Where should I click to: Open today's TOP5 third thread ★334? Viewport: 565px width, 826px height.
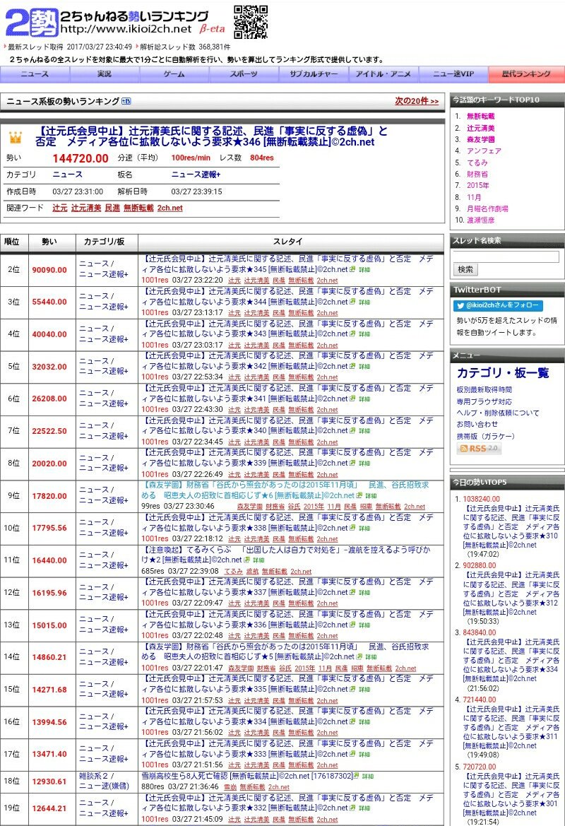tap(511, 660)
